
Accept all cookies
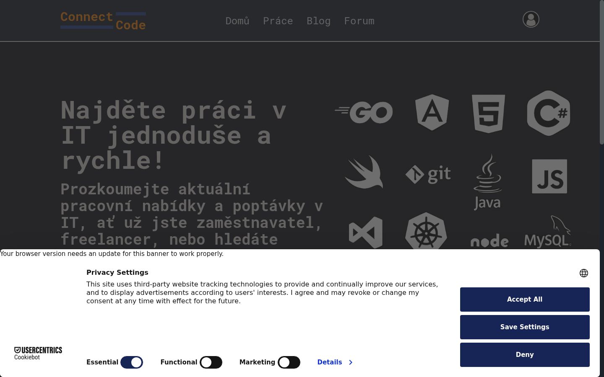tap(525, 300)
